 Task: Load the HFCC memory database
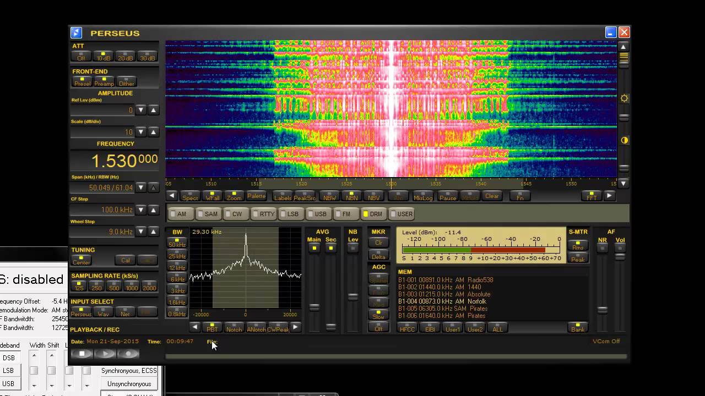(408, 327)
